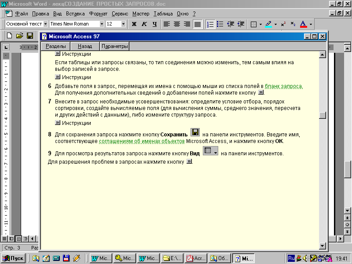Switch to Acrobat taskbar button
The width and height of the screenshot is (352, 264).
click(x=196, y=258)
